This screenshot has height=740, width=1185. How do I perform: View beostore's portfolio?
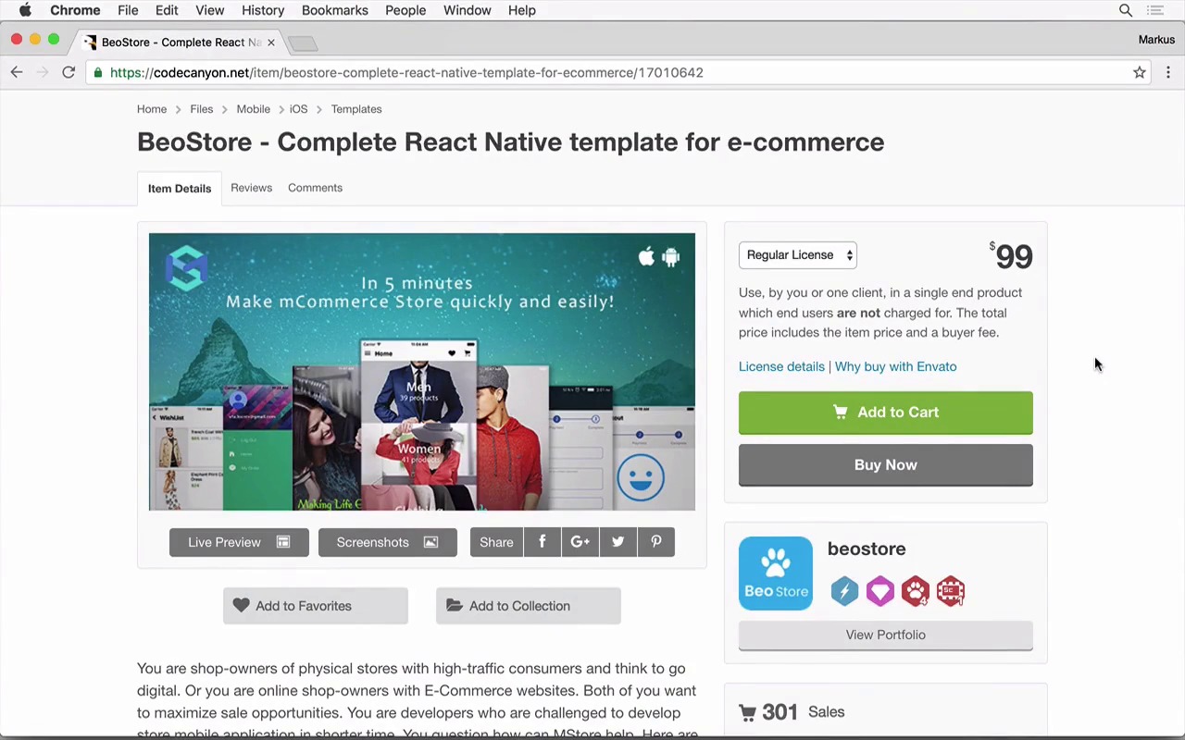[886, 635]
